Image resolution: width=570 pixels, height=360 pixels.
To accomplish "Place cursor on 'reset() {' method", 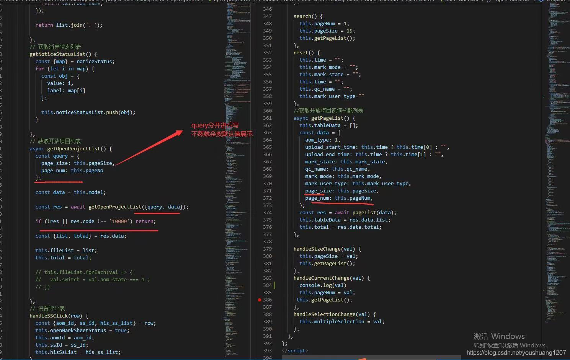I will (x=306, y=53).
